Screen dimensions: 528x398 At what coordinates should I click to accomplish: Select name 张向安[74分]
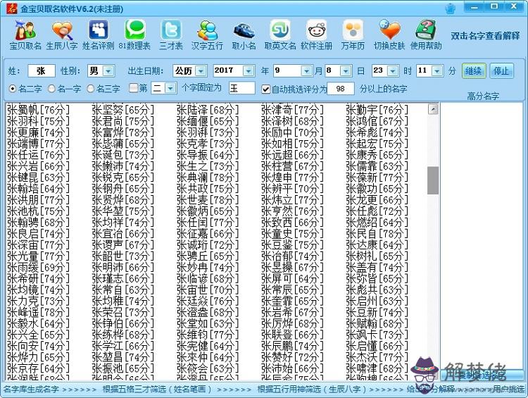click(x=38, y=346)
